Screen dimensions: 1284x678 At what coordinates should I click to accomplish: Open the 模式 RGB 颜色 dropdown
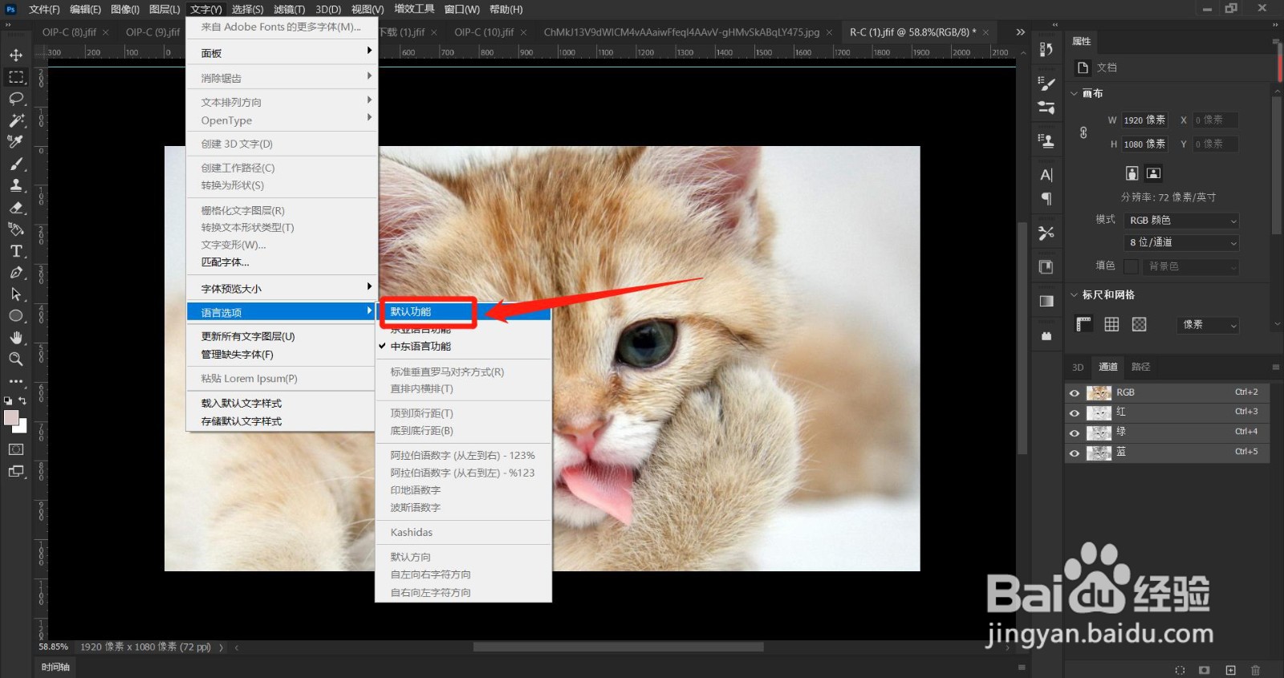point(1182,221)
